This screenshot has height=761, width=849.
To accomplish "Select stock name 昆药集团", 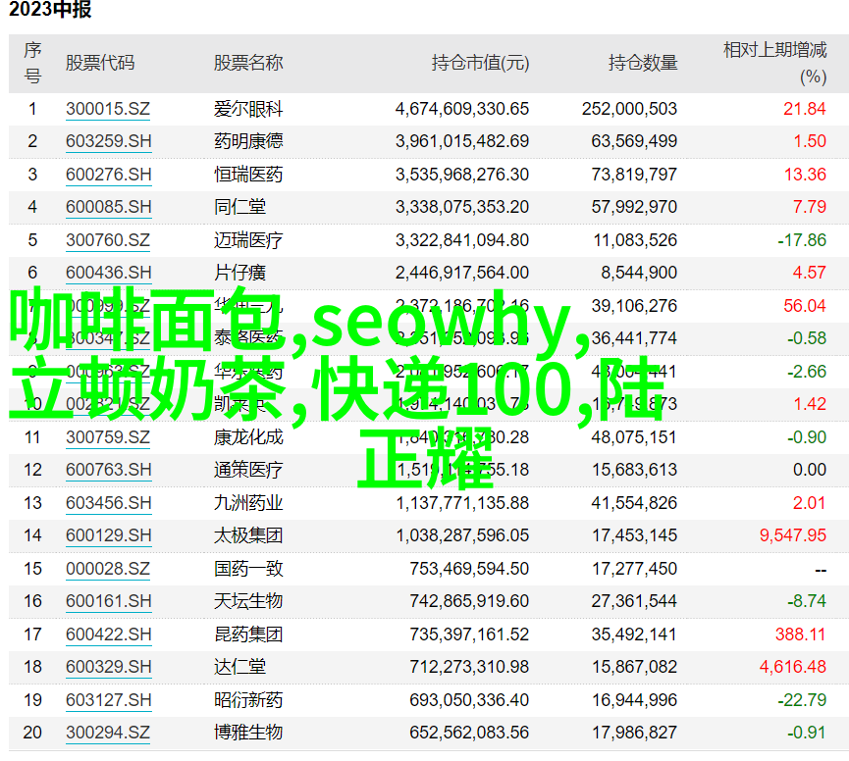I will 248,634.
